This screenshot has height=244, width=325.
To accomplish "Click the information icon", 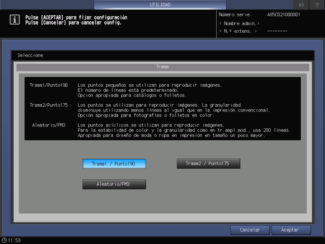I will pos(14,19).
